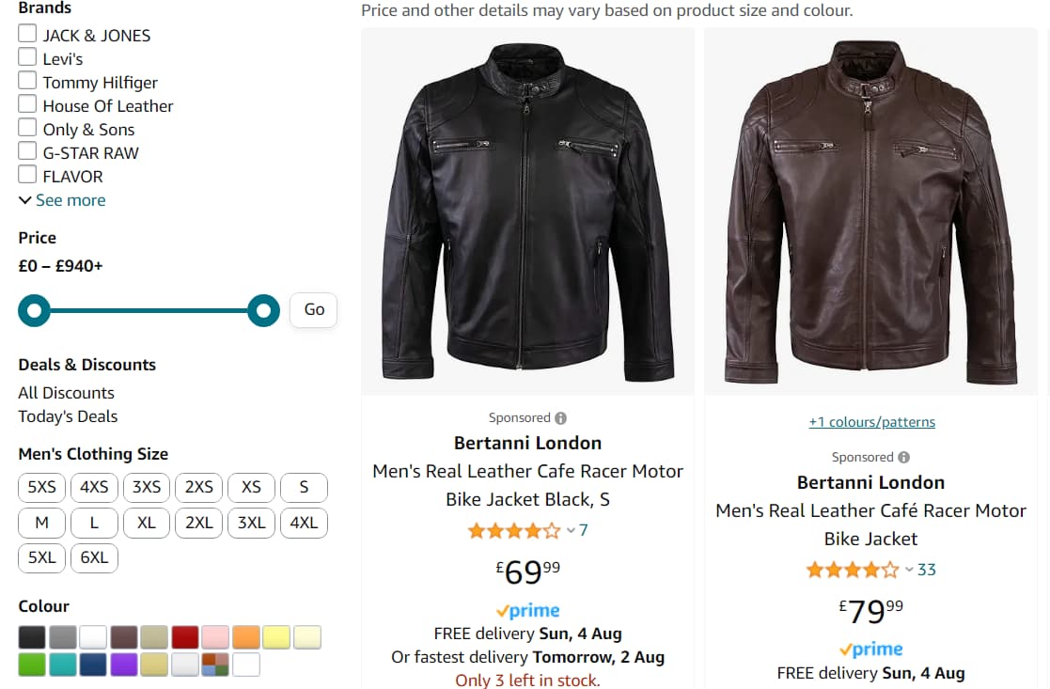Viewport: 1050px width, 689px height.
Task: Click the Sponsored info icon on brown jacket listing
Action: (x=903, y=456)
